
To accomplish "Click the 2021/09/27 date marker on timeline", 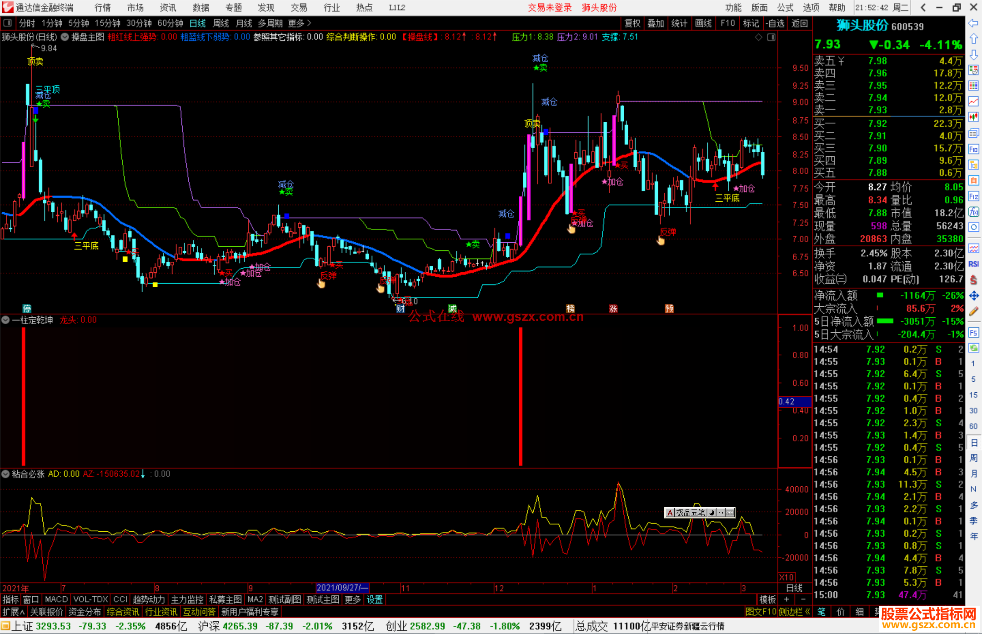I will click(342, 588).
